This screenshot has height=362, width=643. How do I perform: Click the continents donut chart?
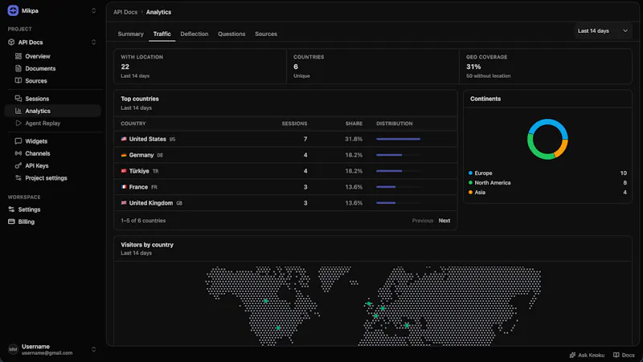click(547, 139)
